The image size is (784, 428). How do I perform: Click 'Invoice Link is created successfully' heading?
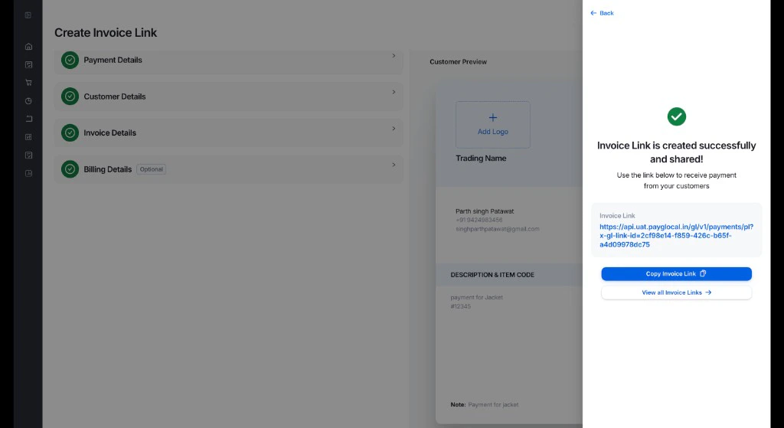[676, 152]
